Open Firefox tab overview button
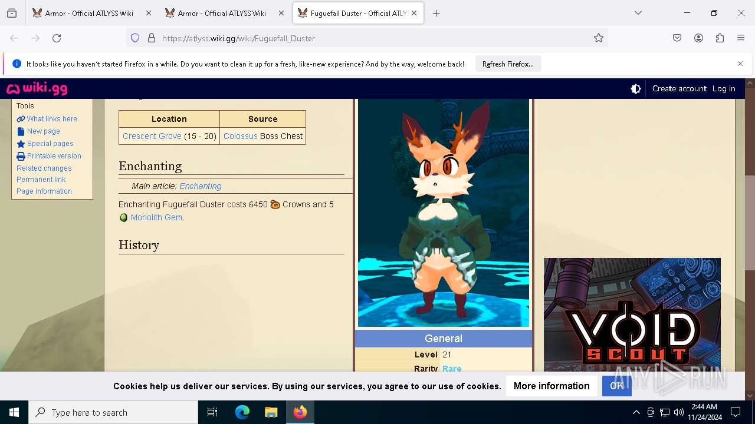Viewport: 755px width, 424px height. (x=12, y=13)
